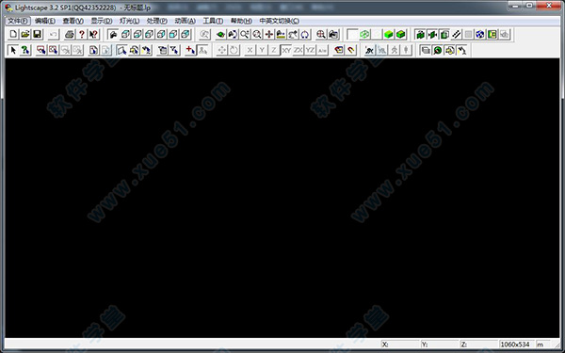The image size is (565, 353).
Task: Toggle the XY plane constraint button
Action: pyautogui.click(x=286, y=50)
